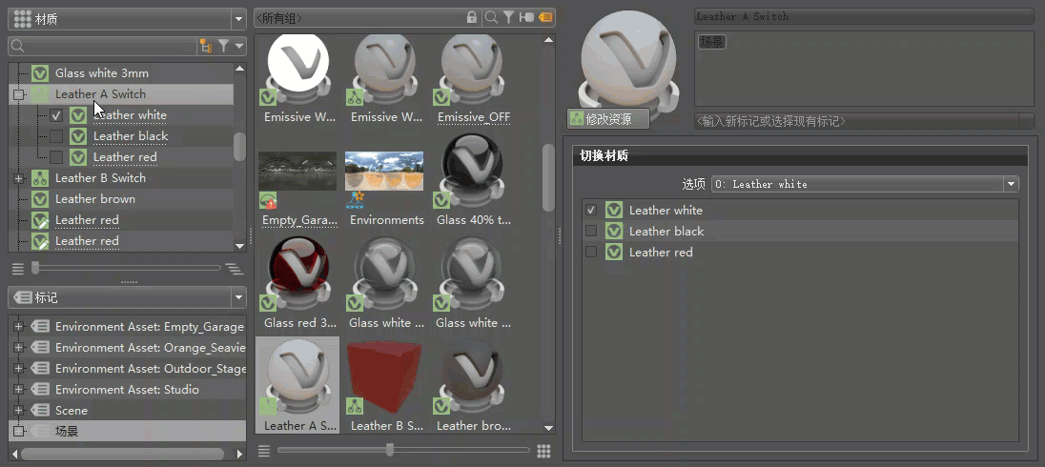This screenshot has height=467, width=1045.
Task: Click the material icon of Leather black in 切换材质 list
Action: point(614,232)
